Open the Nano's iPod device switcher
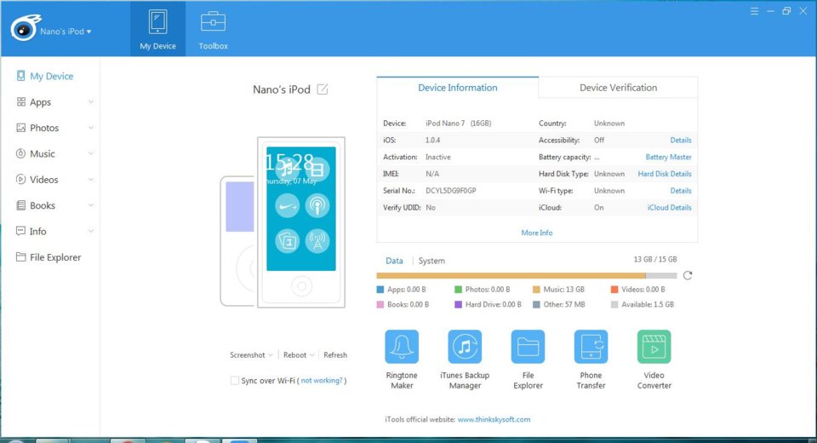This screenshot has height=443, width=817. point(66,32)
